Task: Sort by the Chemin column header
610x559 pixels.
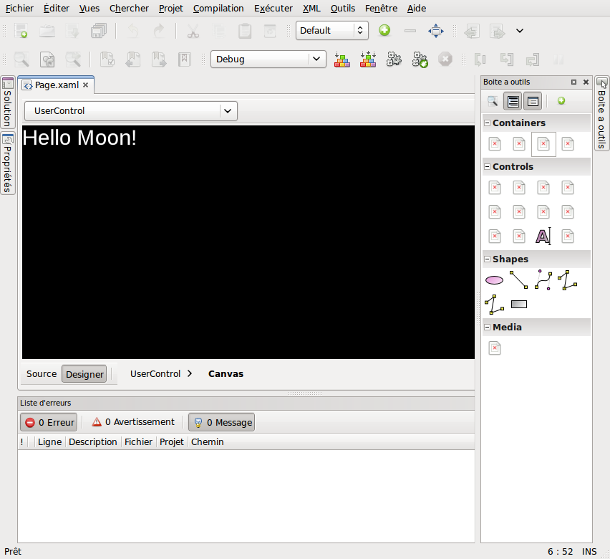Action: click(207, 442)
